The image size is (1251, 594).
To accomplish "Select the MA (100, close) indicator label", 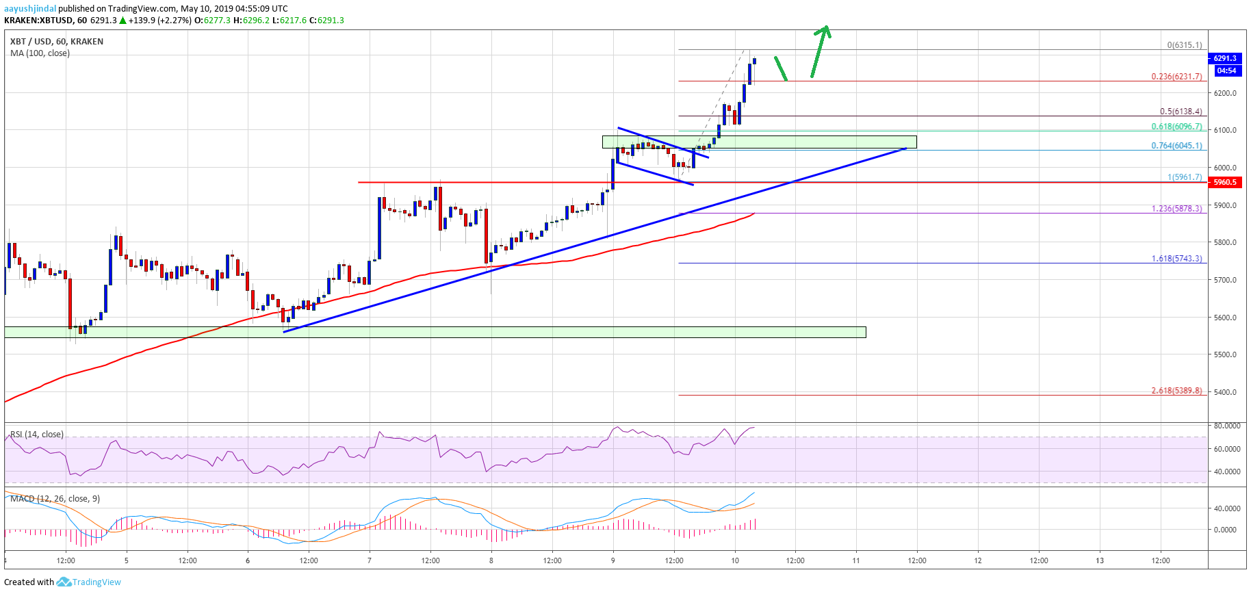I will tap(40, 53).
